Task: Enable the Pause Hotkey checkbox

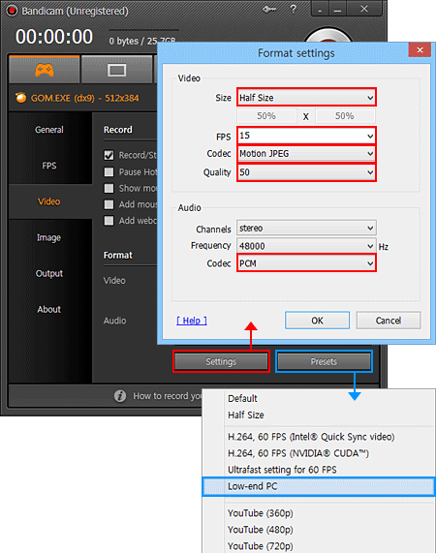Action: pos(109,171)
